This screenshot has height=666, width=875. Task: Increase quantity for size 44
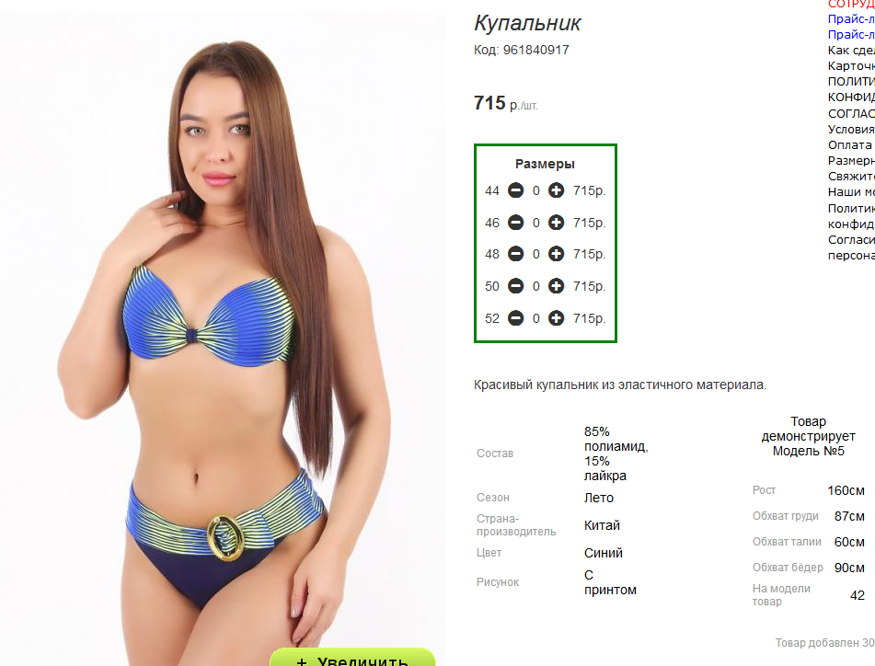click(x=556, y=190)
